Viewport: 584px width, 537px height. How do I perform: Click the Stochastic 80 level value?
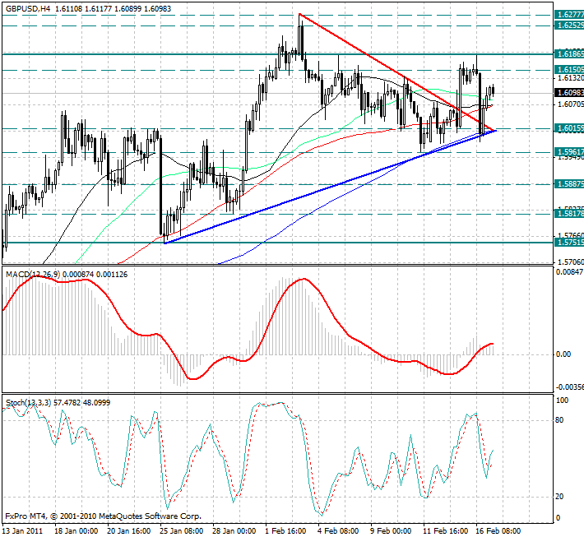coord(559,420)
